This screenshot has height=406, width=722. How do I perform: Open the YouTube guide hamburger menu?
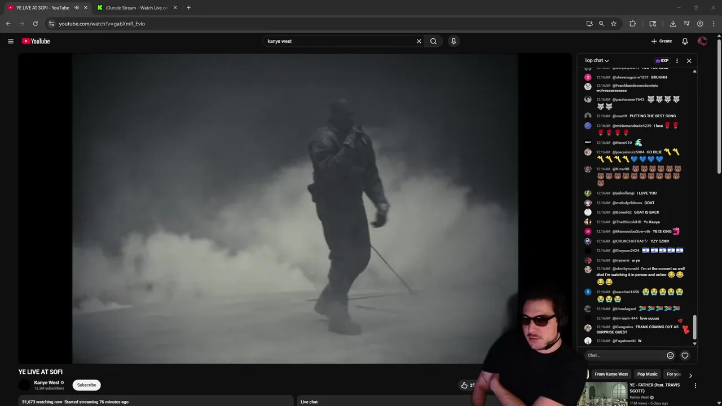pyautogui.click(x=11, y=41)
